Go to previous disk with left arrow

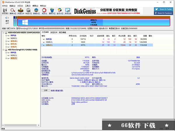pos(6,18)
